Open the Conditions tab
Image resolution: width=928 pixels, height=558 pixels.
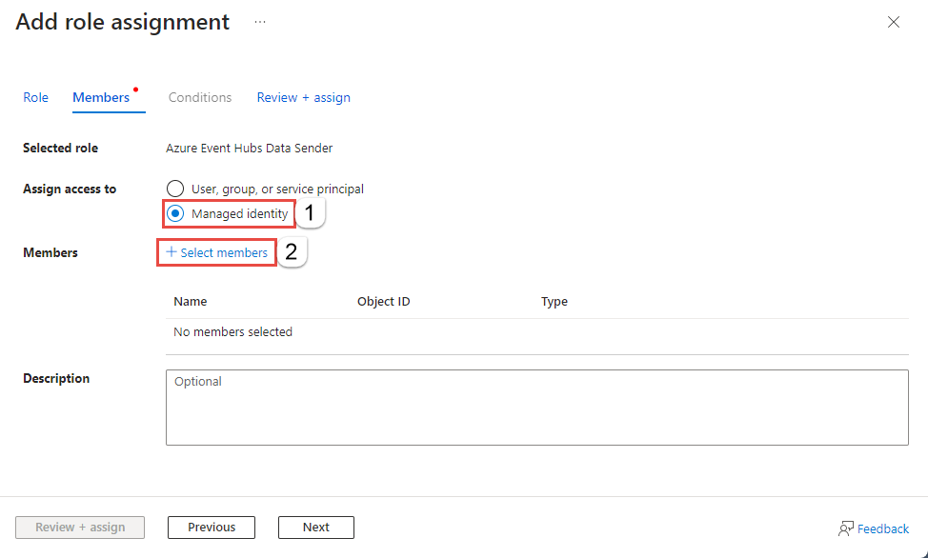[200, 97]
